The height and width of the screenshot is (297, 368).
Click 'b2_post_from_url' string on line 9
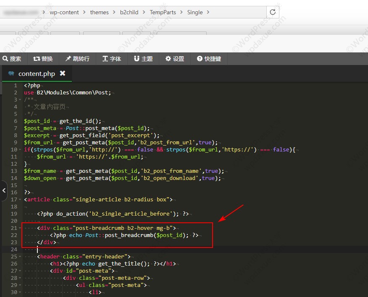(168, 143)
